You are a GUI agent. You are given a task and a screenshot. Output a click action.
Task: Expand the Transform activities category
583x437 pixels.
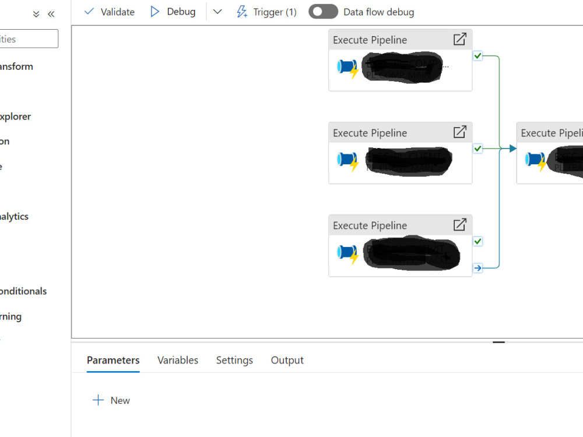[16, 66]
